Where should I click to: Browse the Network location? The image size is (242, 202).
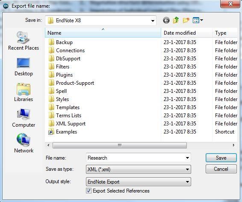24,143
